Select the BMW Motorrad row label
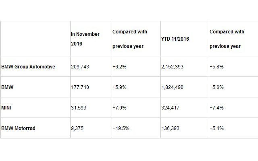Image resolution: width=258 pixels, height=161 pixels. click(x=19, y=128)
